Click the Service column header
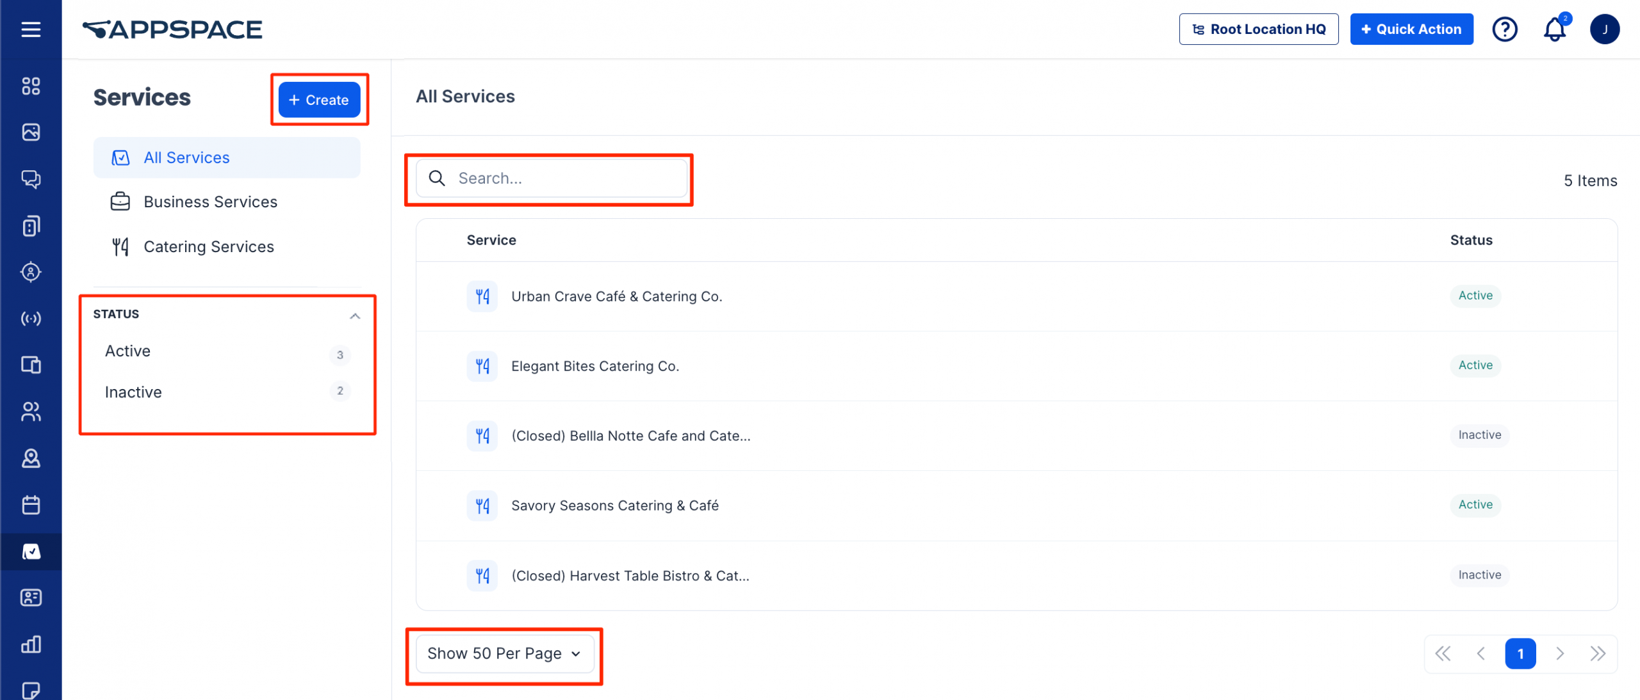 coord(491,240)
